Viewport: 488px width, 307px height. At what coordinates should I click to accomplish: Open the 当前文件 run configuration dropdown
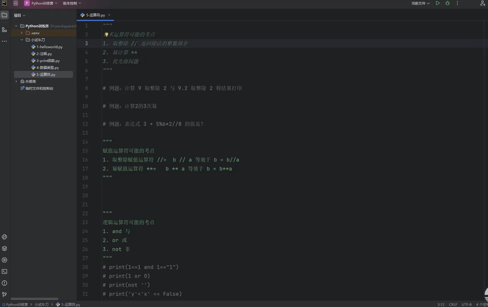(x=420, y=3)
